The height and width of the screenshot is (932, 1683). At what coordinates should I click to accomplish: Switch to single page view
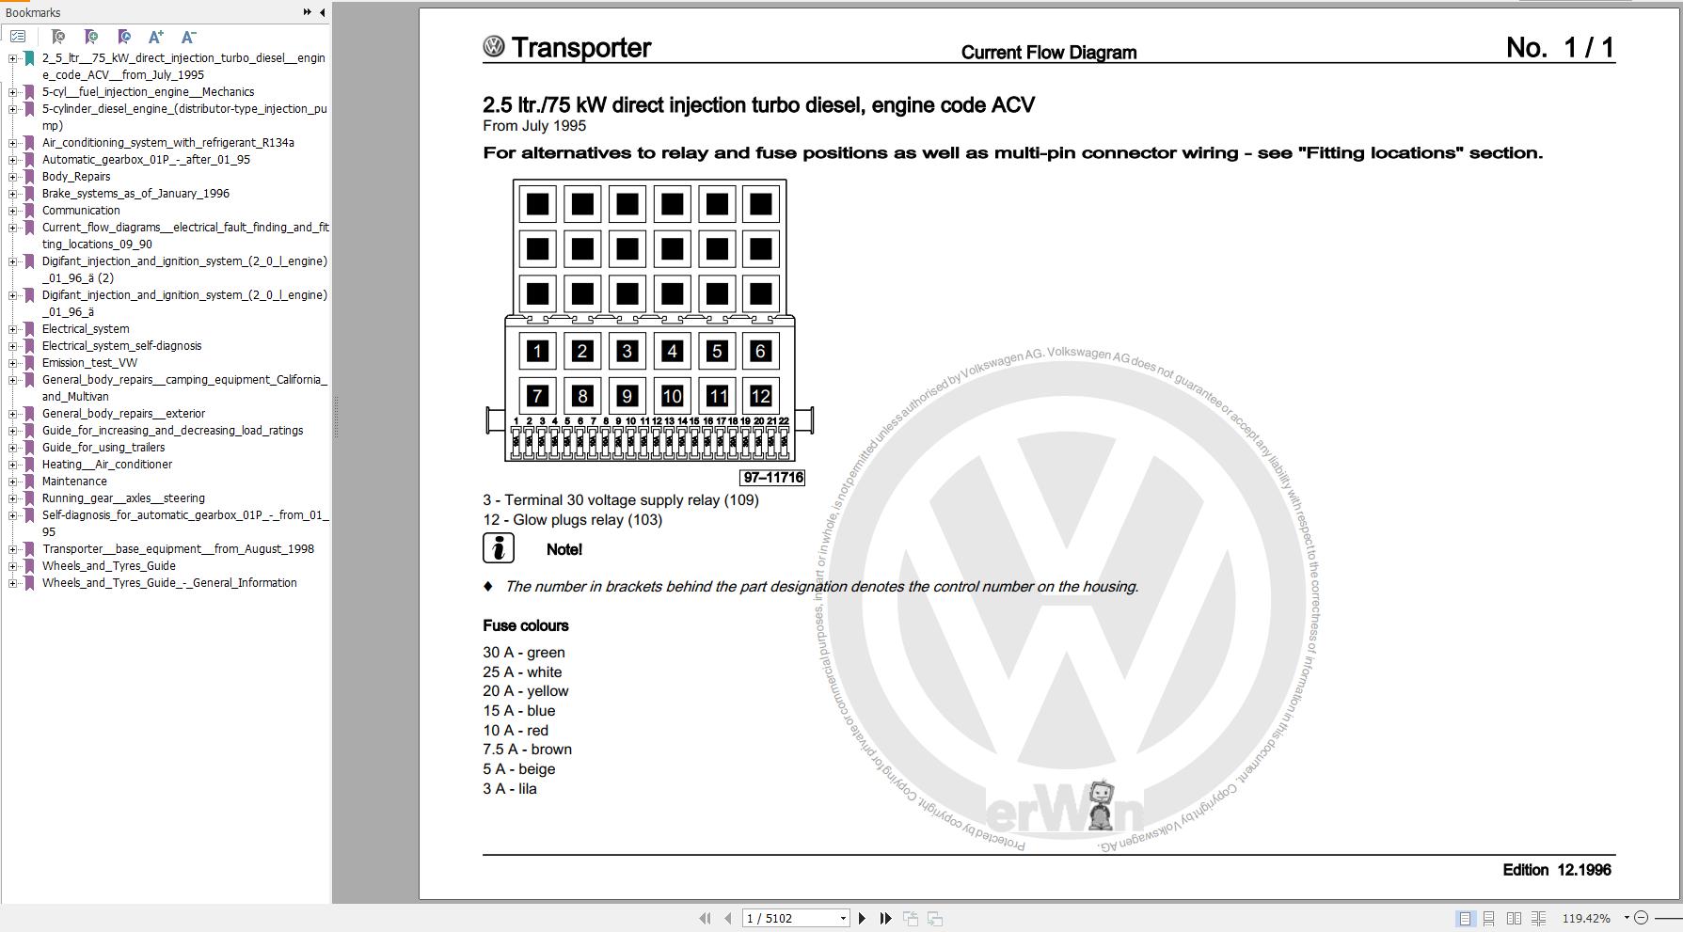(x=1465, y=918)
